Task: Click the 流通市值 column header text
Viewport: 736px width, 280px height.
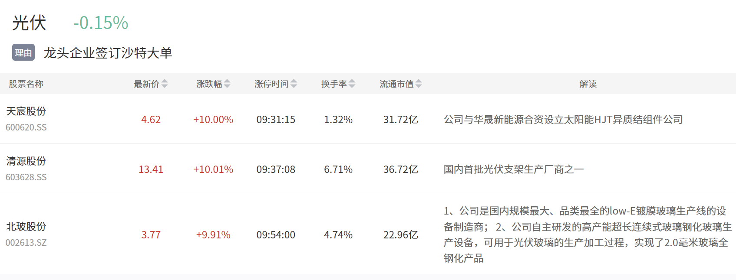Action: [396, 84]
